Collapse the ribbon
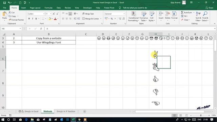The width and height of the screenshot is (217, 122). click(215, 24)
